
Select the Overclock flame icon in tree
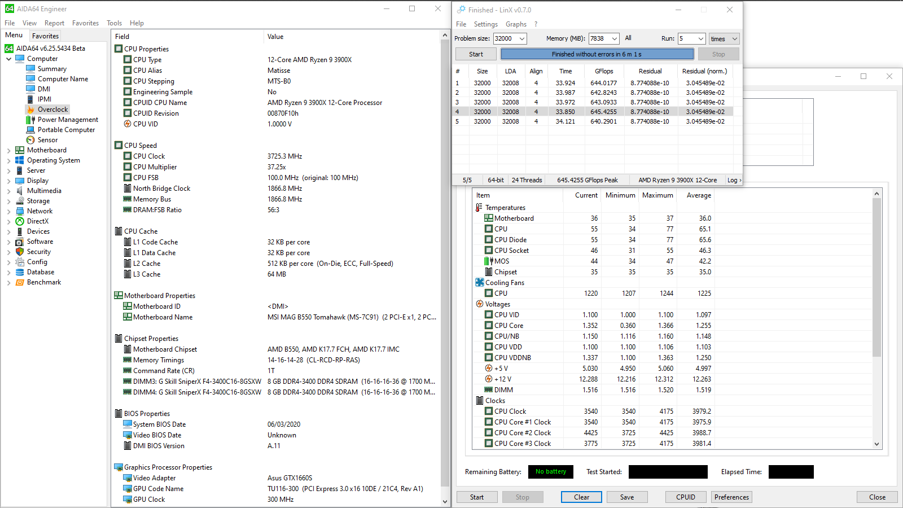click(x=30, y=110)
